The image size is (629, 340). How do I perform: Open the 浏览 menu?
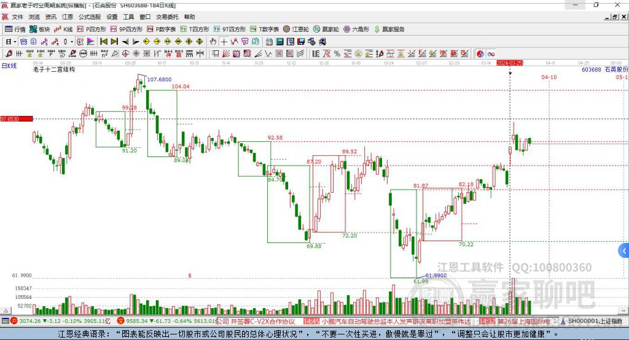[34, 17]
